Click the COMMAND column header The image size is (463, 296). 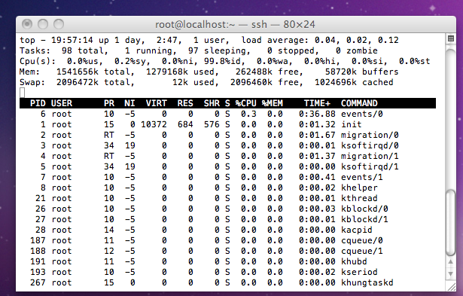pyautogui.click(x=359, y=103)
